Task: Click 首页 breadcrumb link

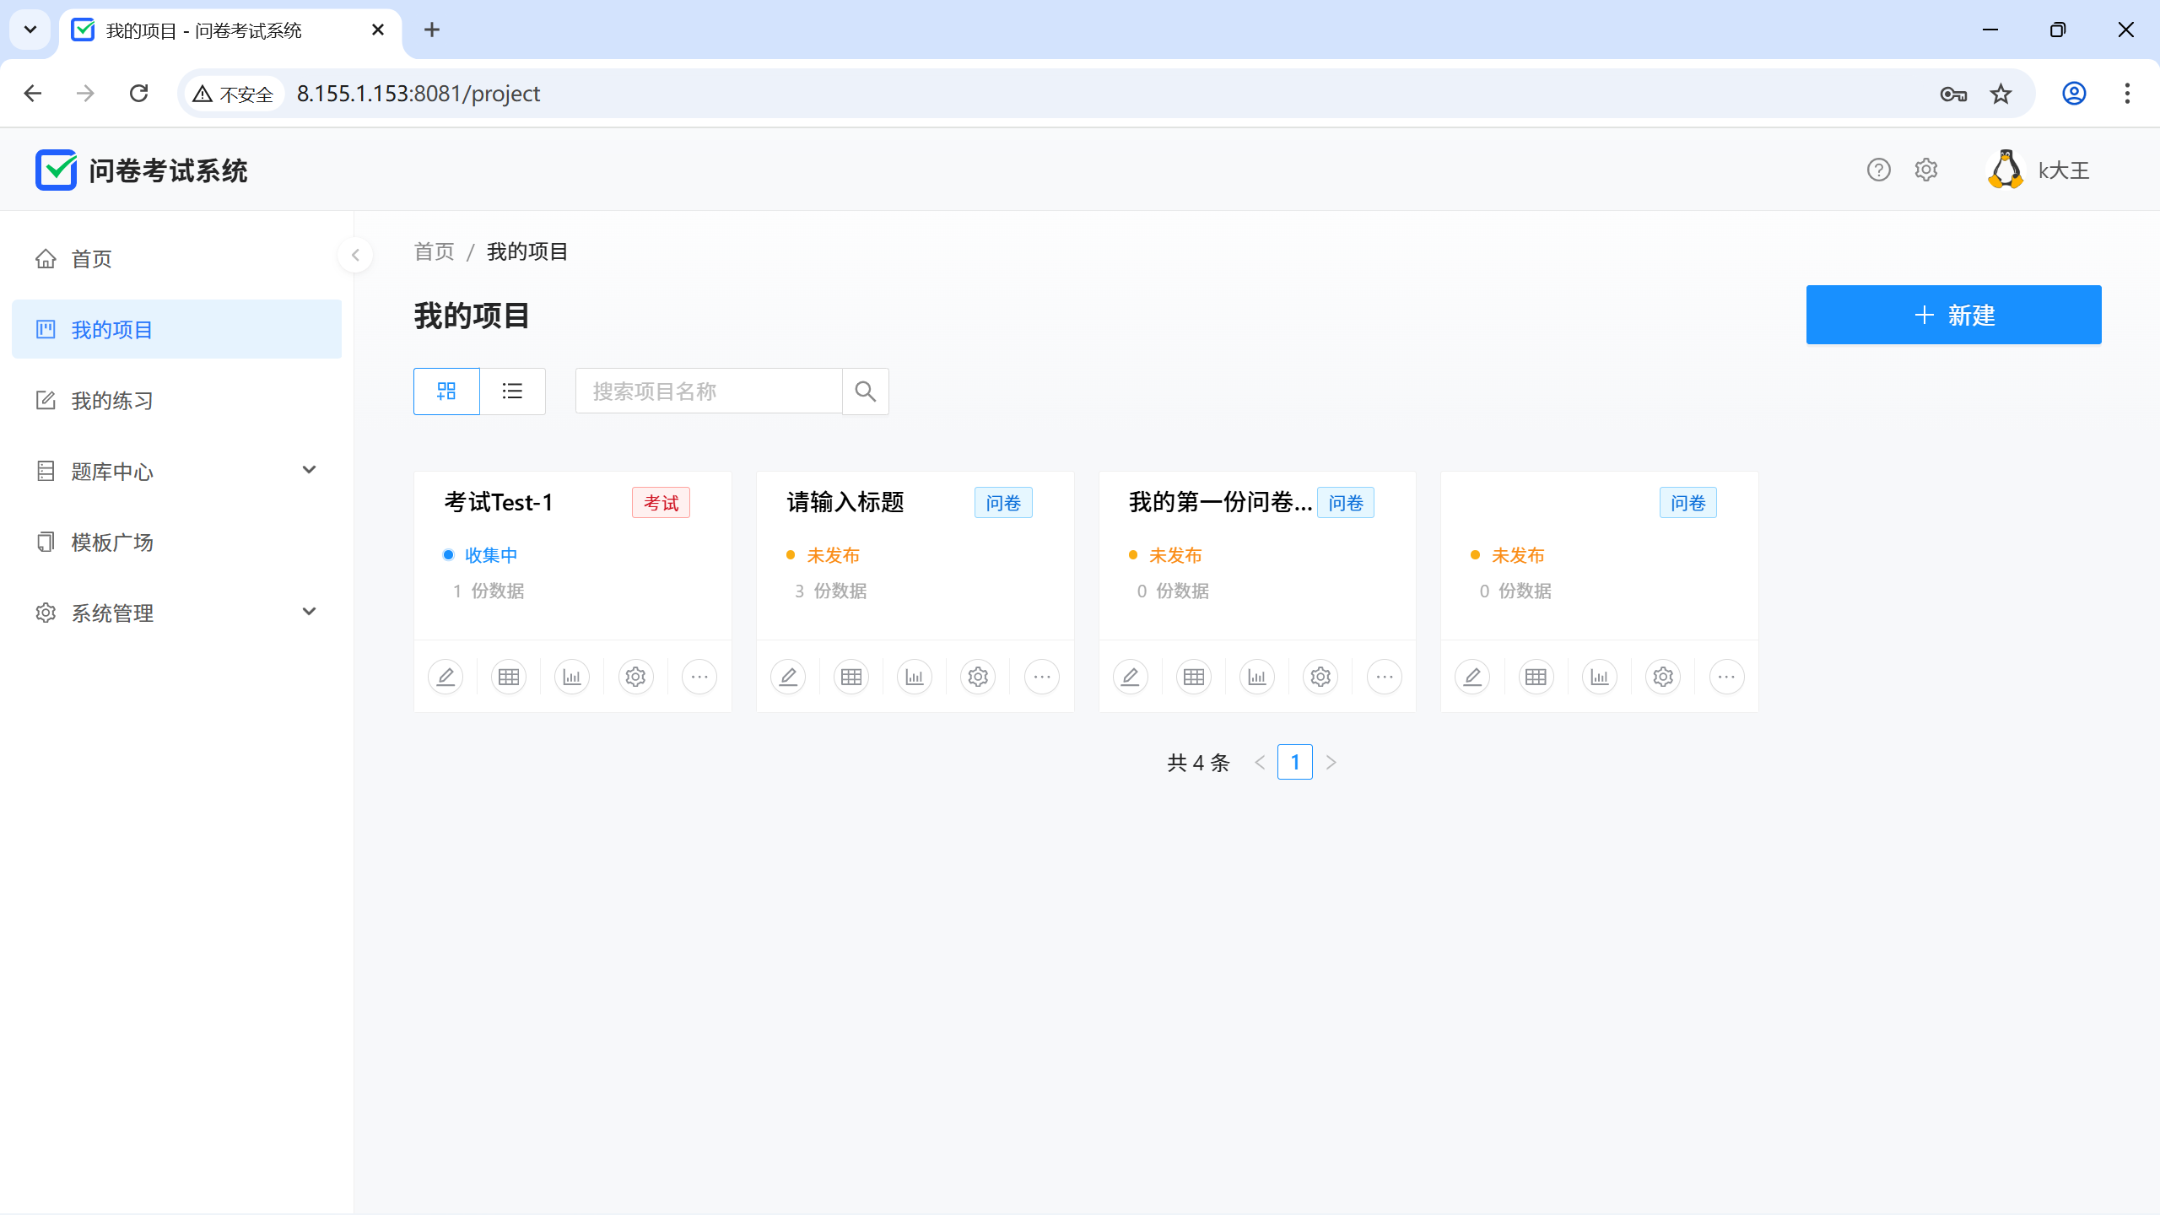Action: pos(434,251)
